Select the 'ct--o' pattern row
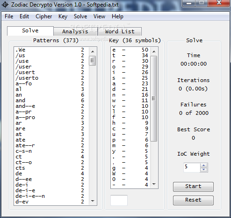Screen dimensions: 231x218 pos(51,162)
